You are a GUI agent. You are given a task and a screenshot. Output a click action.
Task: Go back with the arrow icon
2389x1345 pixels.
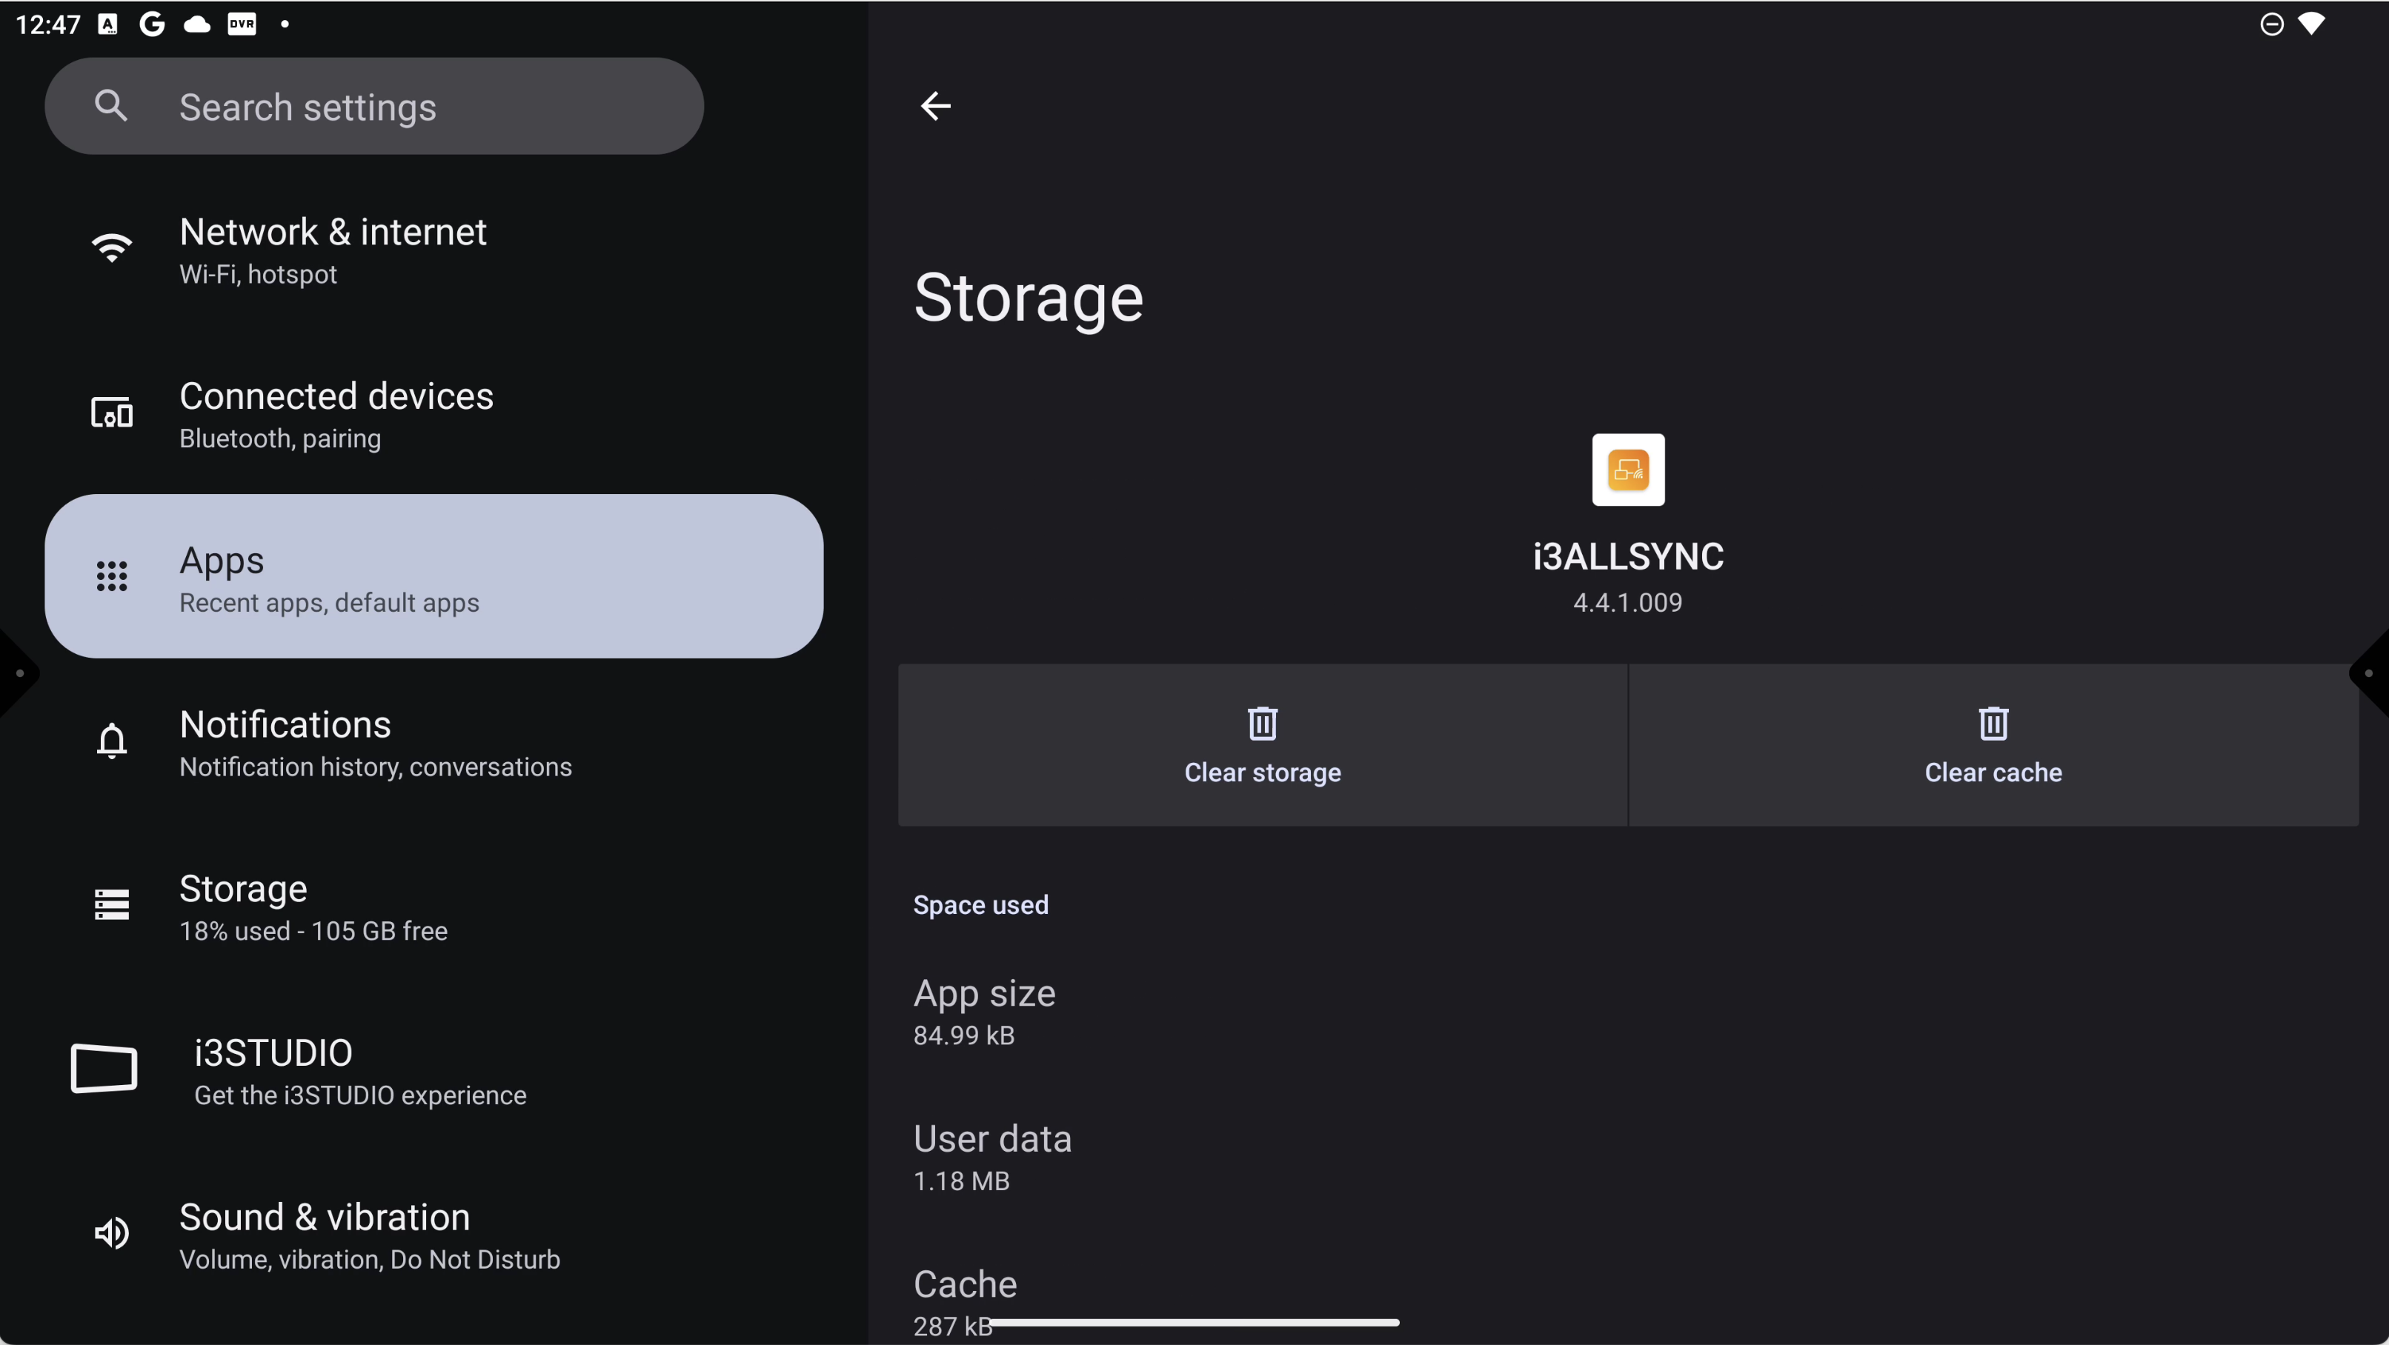point(935,106)
